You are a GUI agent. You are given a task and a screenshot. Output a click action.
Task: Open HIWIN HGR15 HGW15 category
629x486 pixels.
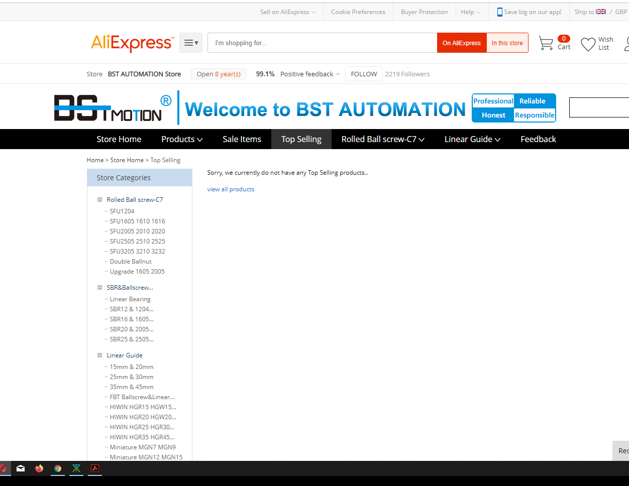tap(143, 407)
